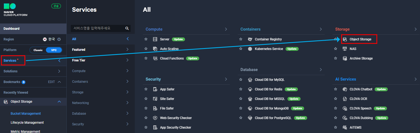Click the AiTEMS icon
The width and height of the screenshot is (420, 133).
point(345,128)
